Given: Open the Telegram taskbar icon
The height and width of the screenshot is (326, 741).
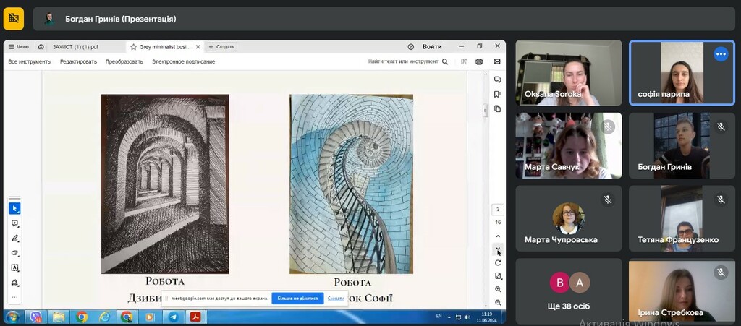Looking at the screenshot, I should [x=172, y=317].
